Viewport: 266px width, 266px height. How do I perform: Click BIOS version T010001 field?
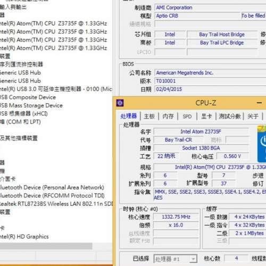210,81
